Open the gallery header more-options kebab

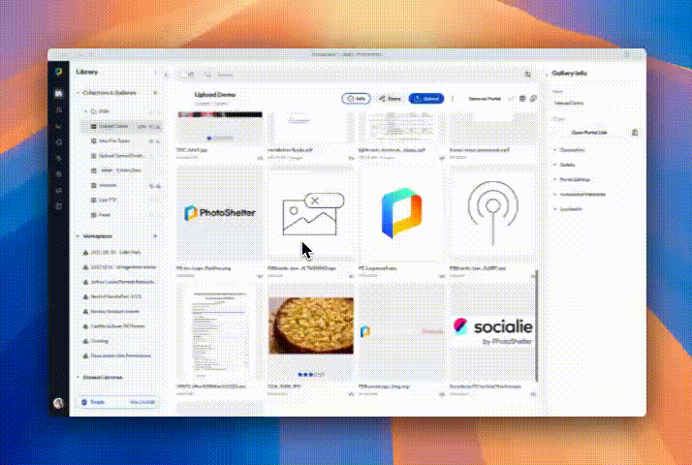(453, 99)
